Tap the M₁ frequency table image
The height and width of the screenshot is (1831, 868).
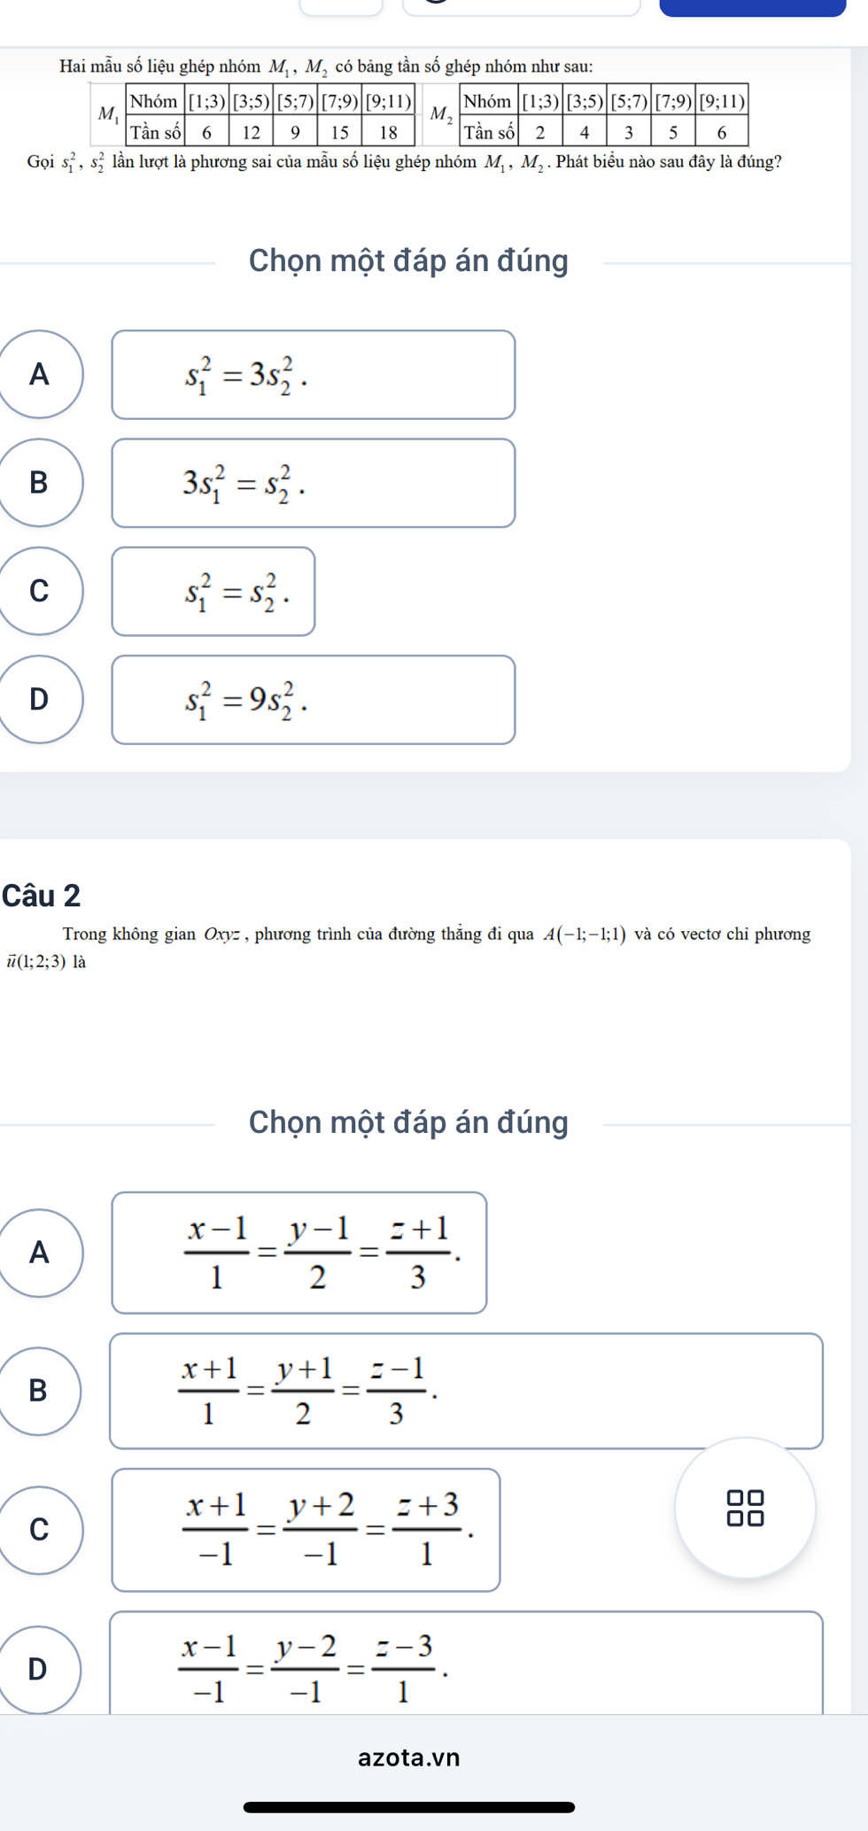point(256,115)
